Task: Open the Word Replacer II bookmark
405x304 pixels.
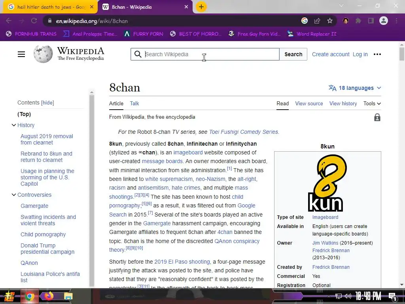Action: pyautogui.click(x=312, y=34)
